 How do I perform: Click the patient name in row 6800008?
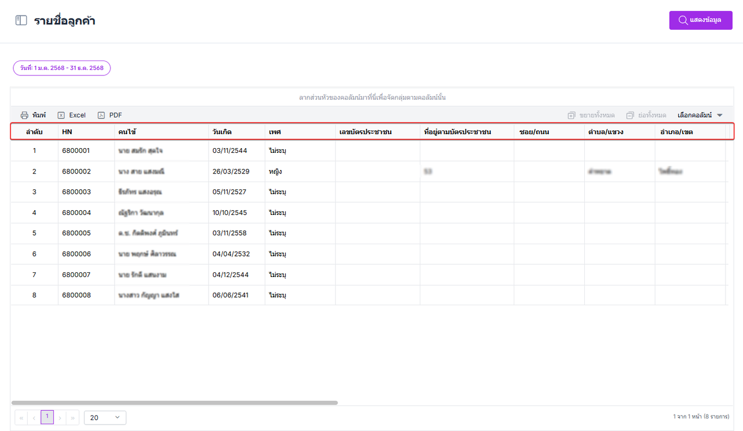pyautogui.click(x=149, y=296)
